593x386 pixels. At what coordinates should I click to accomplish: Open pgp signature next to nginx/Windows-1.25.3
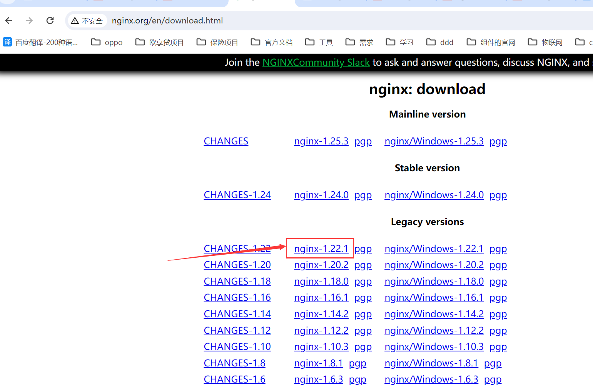(x=498, y=142)
